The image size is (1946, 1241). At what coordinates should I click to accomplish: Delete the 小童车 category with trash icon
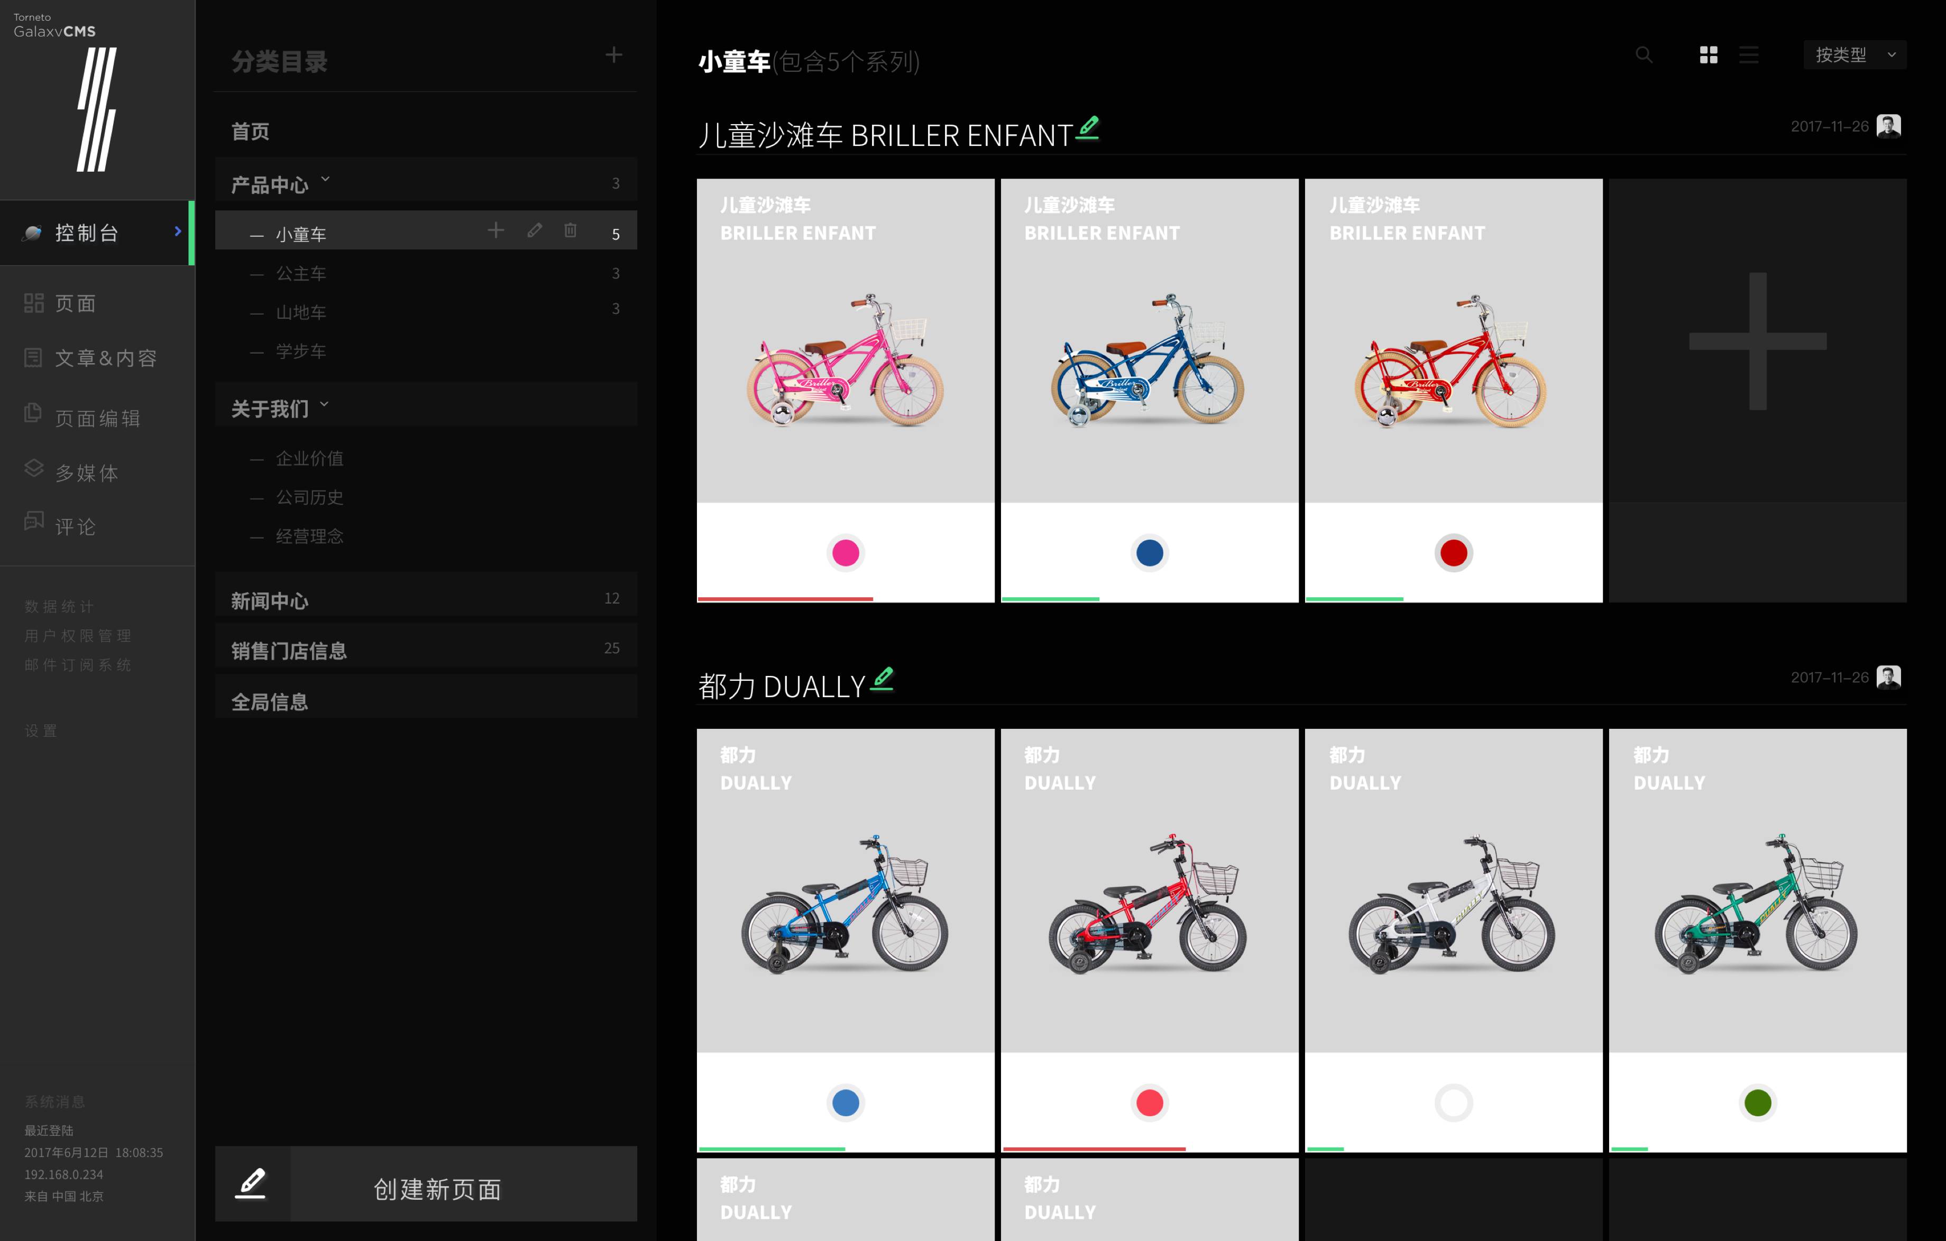tap(571, 231)
